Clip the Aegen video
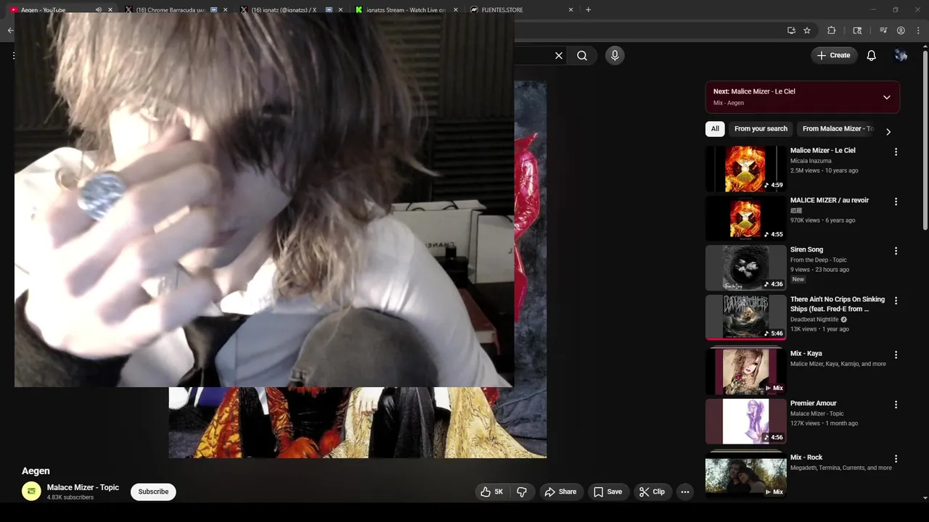Viewport: 929px width, 522px height. pyautogui.click(x=652, y=492)
